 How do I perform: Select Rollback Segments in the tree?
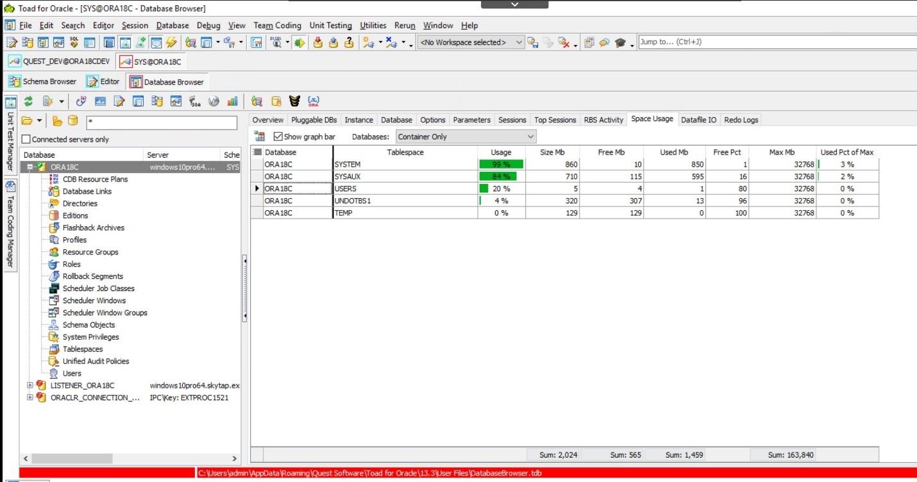pyautogui.click(x=92, y=276)
